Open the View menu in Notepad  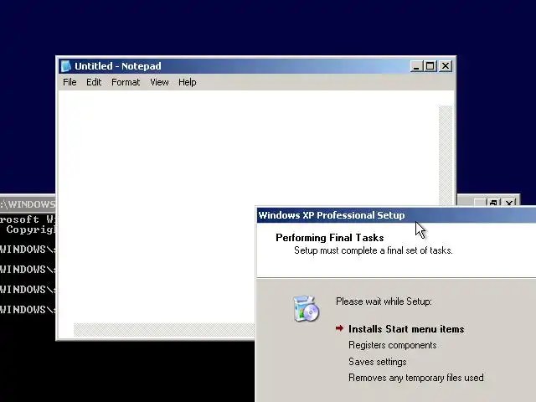159,82
